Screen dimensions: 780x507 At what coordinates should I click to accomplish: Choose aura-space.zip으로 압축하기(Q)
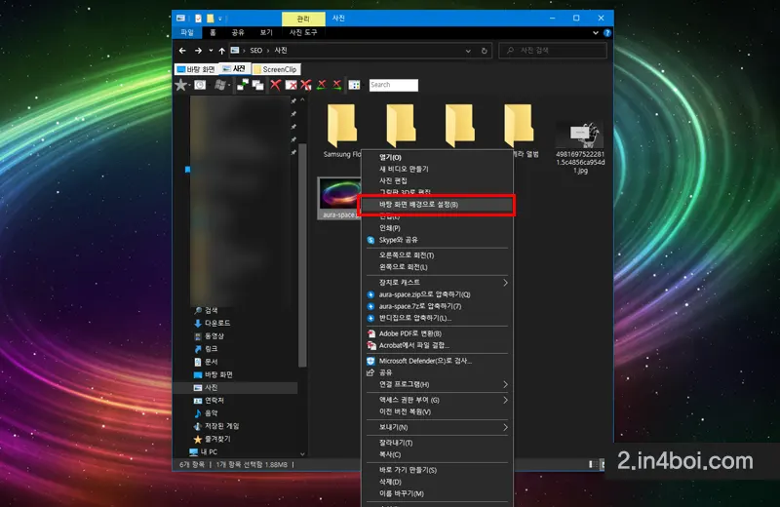(x=437, y=294)
